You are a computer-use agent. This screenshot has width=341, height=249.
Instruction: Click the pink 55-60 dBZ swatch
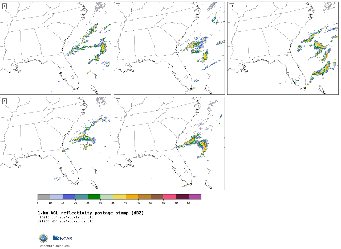pyautogui.click(x=170, y=197)
